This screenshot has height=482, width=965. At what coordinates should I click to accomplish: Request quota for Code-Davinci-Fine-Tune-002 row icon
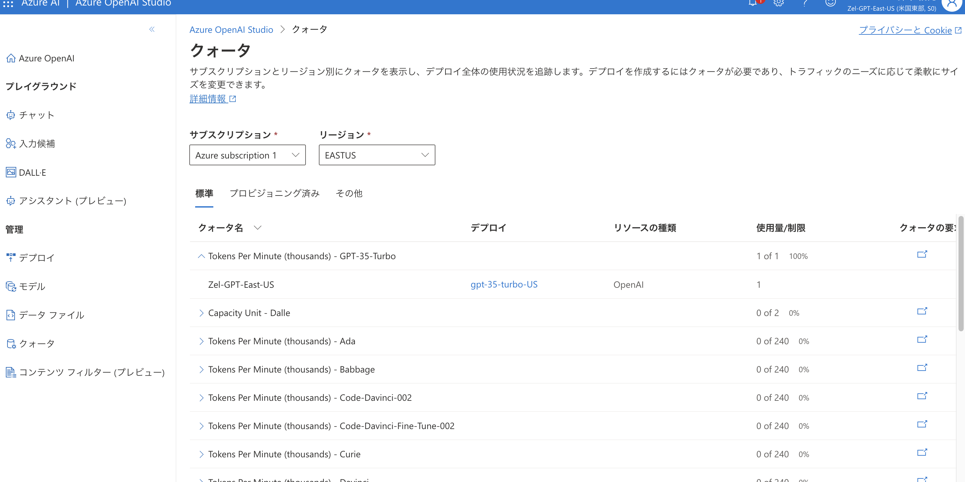tap(922, 424)
